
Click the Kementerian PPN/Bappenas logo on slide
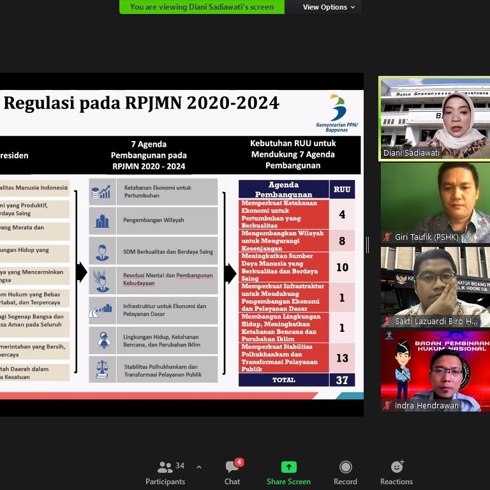(337, 112)
